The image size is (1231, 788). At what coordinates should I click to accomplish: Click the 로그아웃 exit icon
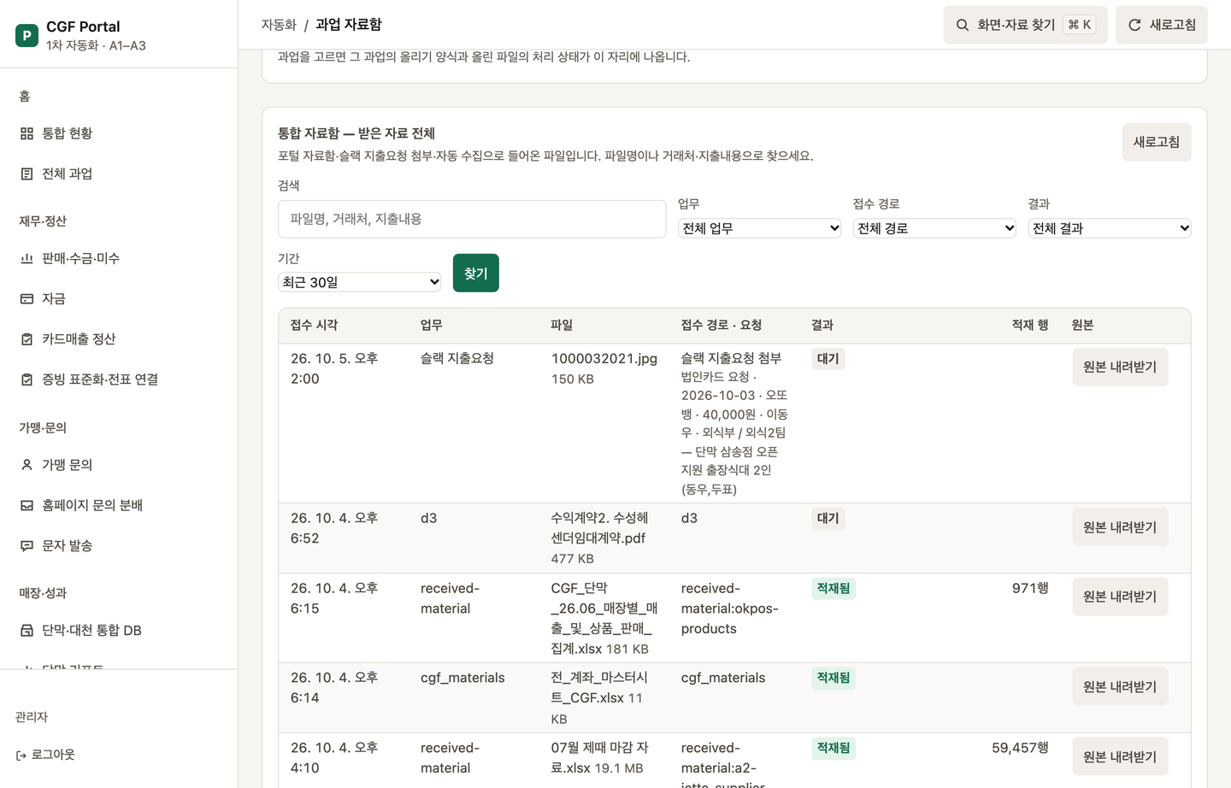coord(21,756)
